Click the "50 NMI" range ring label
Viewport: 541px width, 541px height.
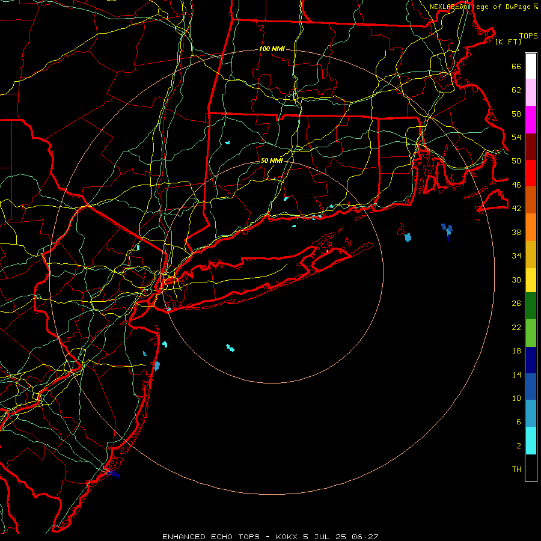272,160
